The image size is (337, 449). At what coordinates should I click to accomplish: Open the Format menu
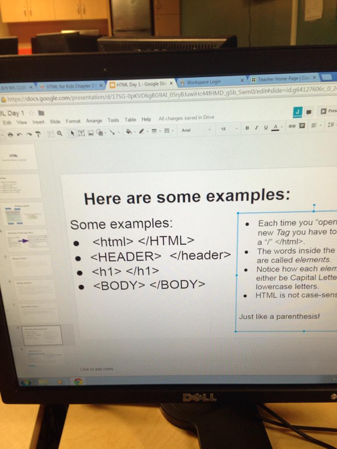[73, 121]
